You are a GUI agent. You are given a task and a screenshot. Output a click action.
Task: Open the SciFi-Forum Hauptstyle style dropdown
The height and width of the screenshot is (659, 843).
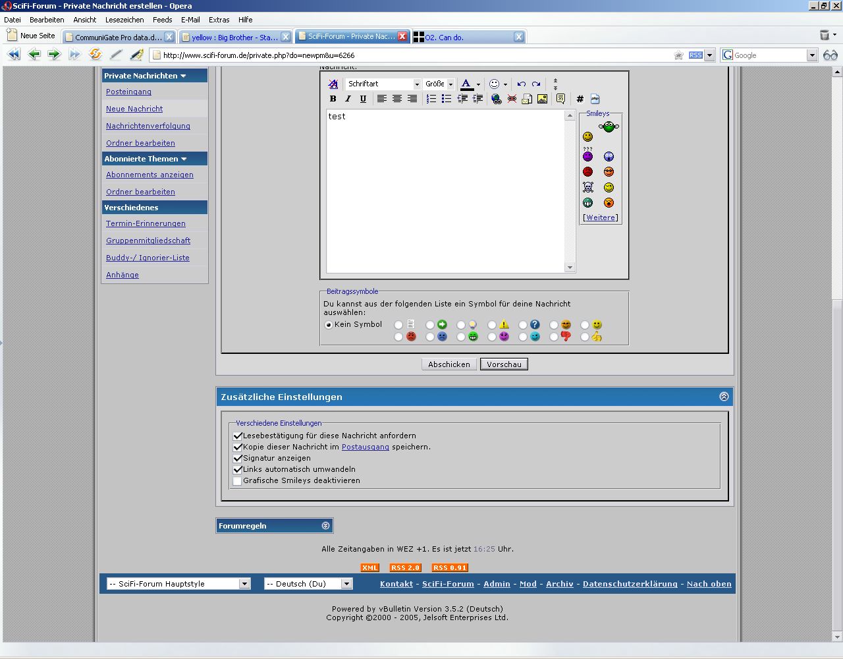(178, 584)
